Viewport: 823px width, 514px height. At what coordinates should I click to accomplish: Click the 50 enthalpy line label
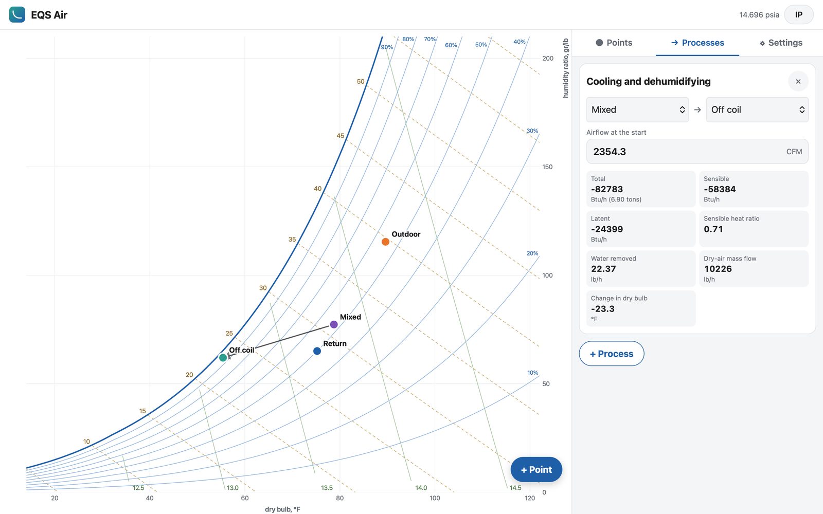pyautogui.click(x=361, y=82)
